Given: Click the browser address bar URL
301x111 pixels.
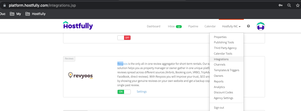Looking at the screenshot, I should pyautogui.click(x=42, y=5).
